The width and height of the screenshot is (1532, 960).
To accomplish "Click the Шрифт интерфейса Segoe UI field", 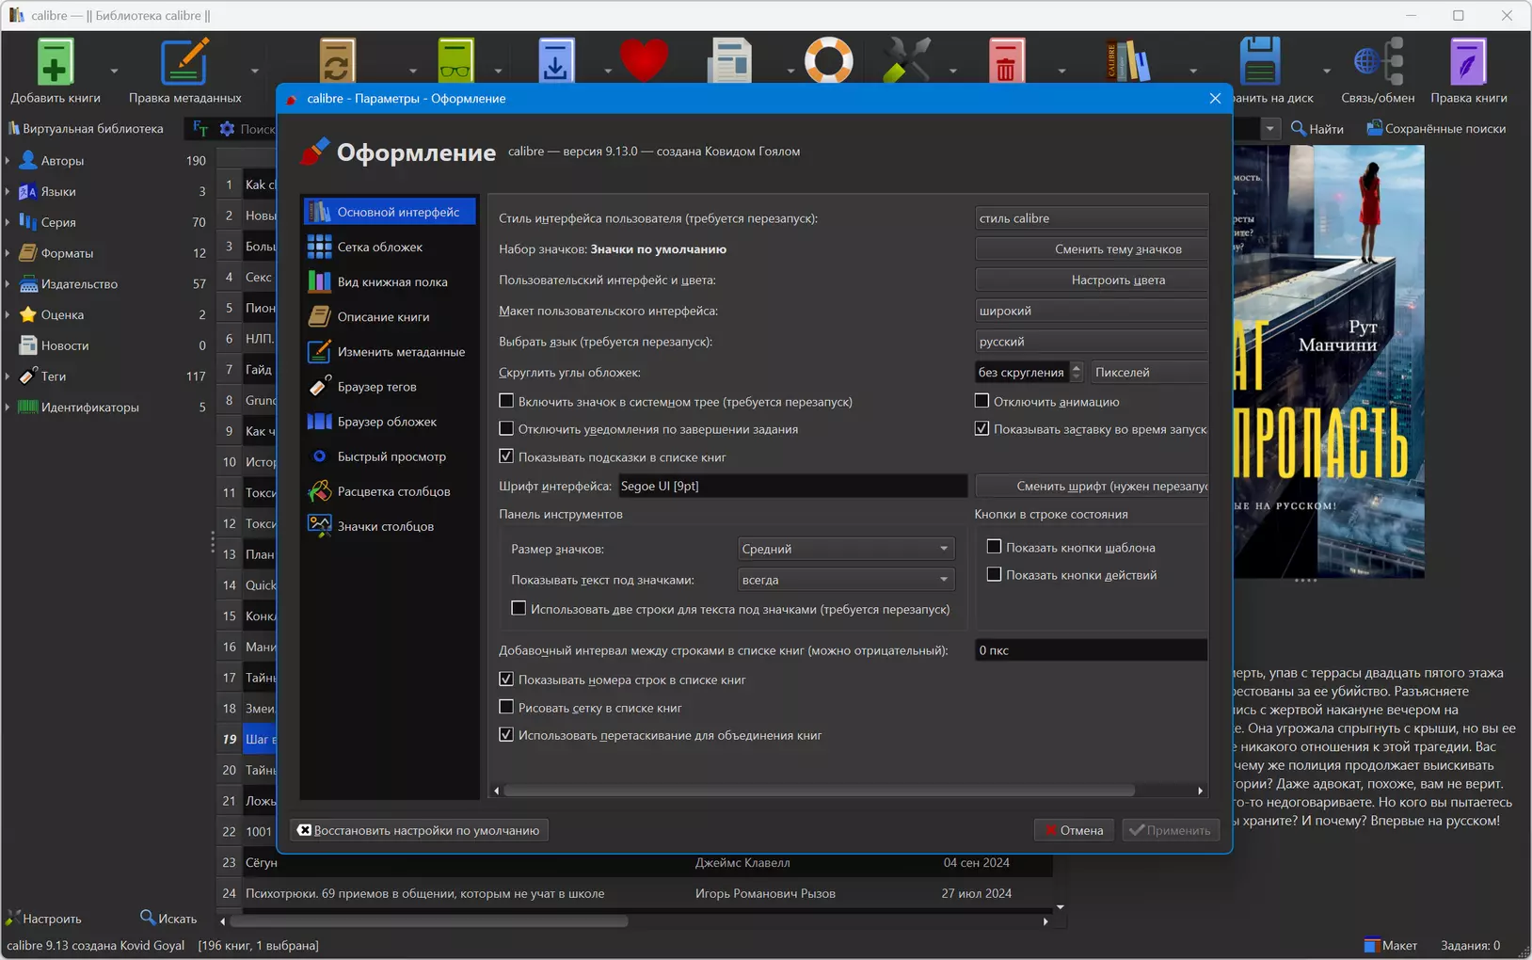I will 791,486.
